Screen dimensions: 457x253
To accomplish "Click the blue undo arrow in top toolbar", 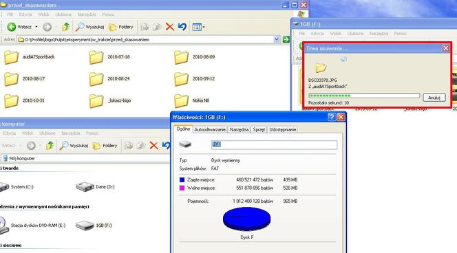I will [x=182, y=27].
